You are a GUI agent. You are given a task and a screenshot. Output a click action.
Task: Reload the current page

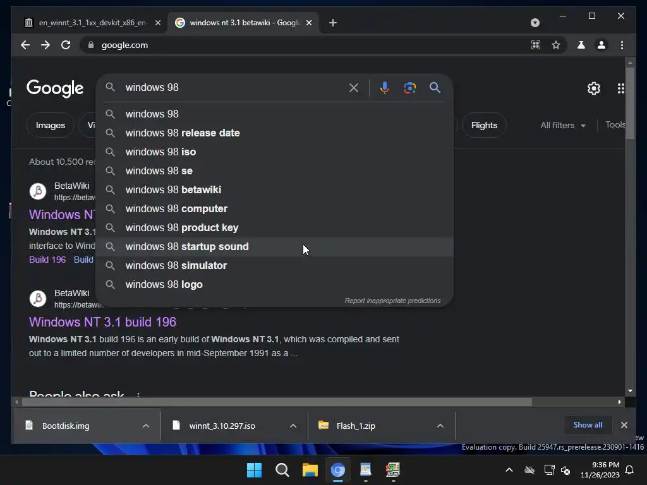(x=66, y=45)
